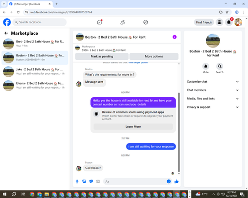Open File Explorer from the taskbar

tap(47, 194)
